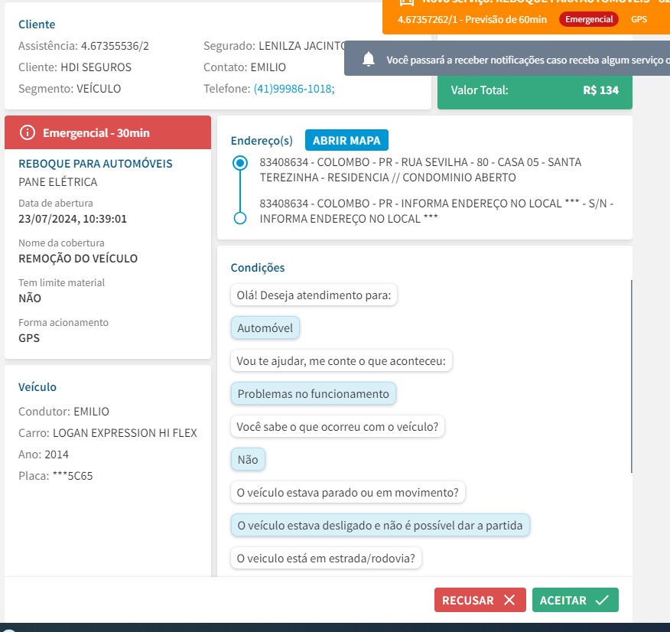Click the Forma acionamento GPS value
The image size is (670, 632).
tap(29, 338)
